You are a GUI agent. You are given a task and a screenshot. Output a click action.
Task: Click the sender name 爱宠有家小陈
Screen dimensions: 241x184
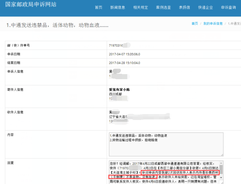tap(119, 90)
